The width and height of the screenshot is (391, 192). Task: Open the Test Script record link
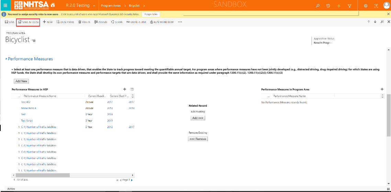(x=27, y=121)
